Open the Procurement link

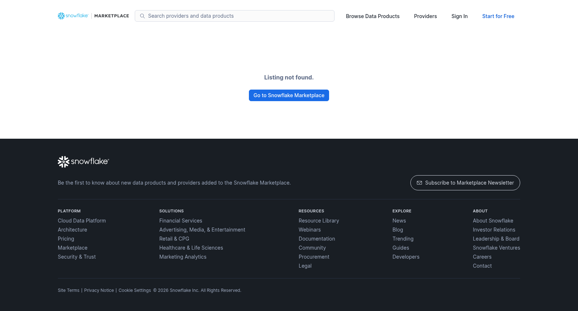[314, 257]
